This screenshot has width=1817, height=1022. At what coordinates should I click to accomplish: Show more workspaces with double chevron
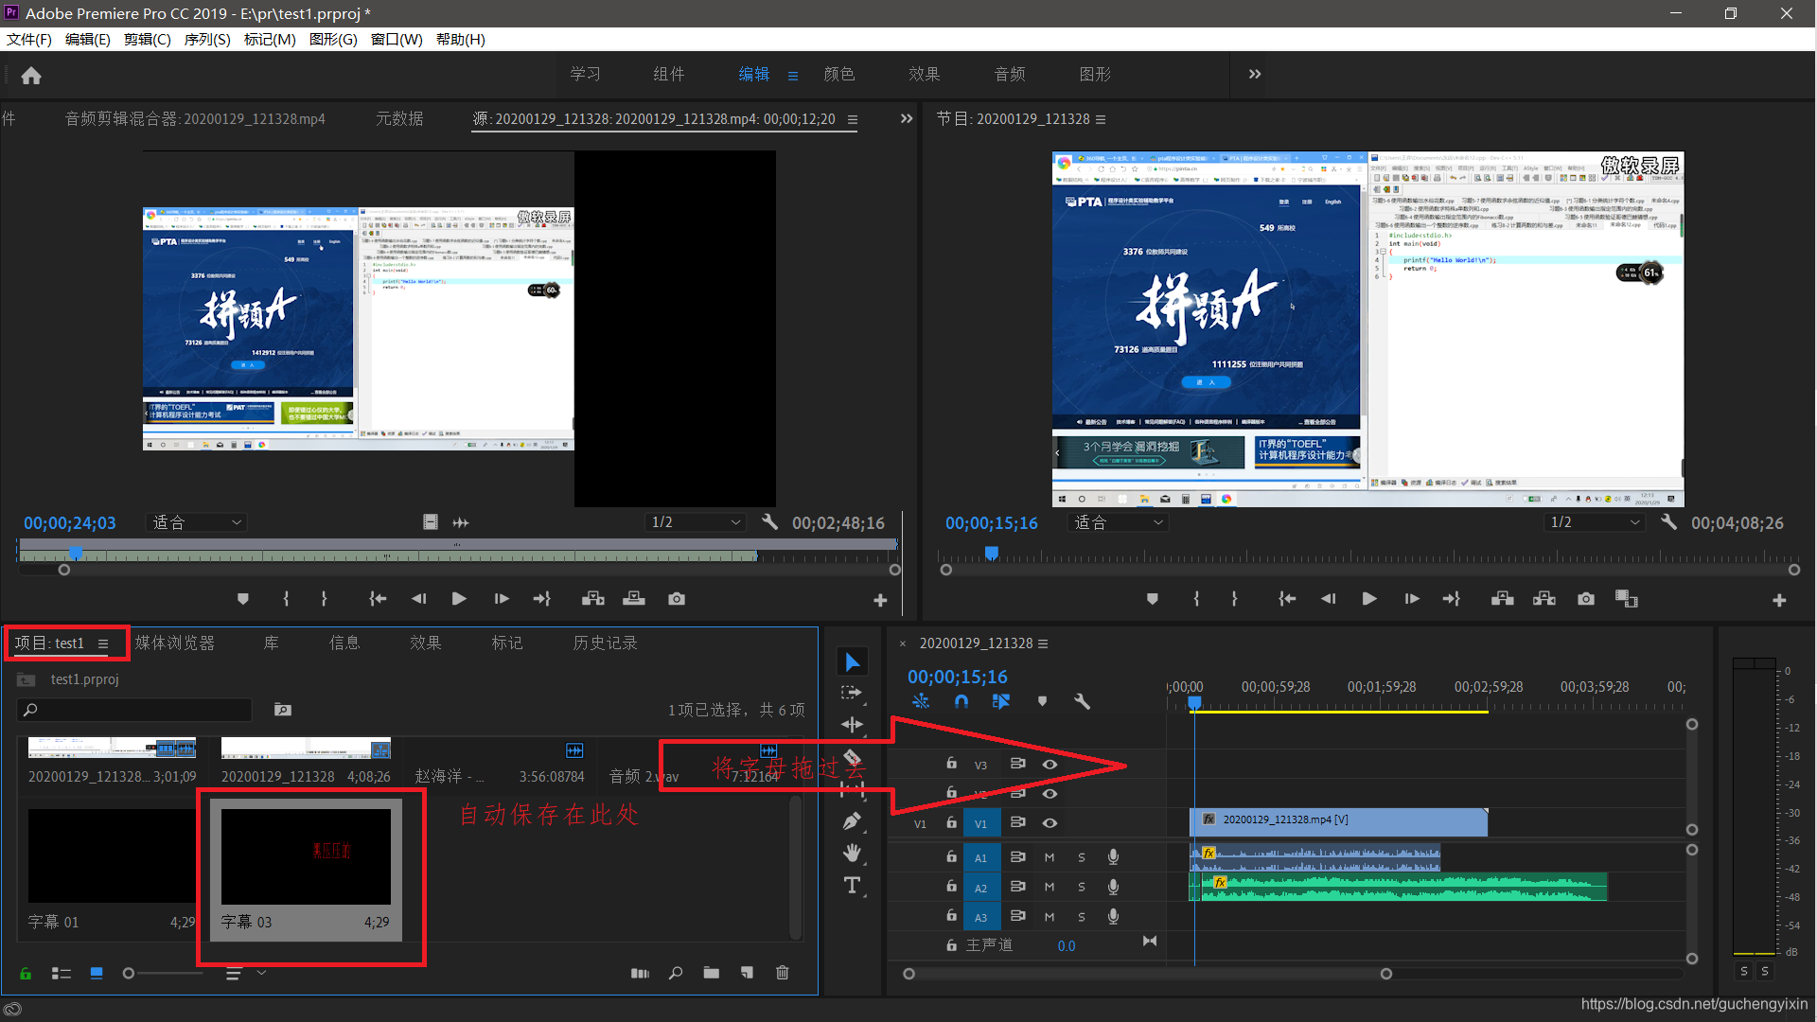click(1255, 74)
